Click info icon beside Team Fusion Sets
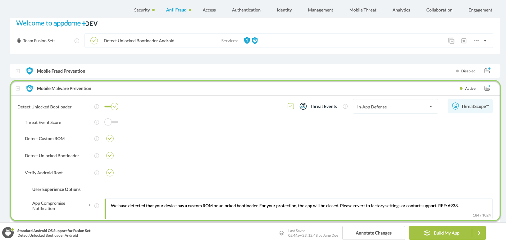The height and width of the screenshot is (242, 506). (77, 41)
